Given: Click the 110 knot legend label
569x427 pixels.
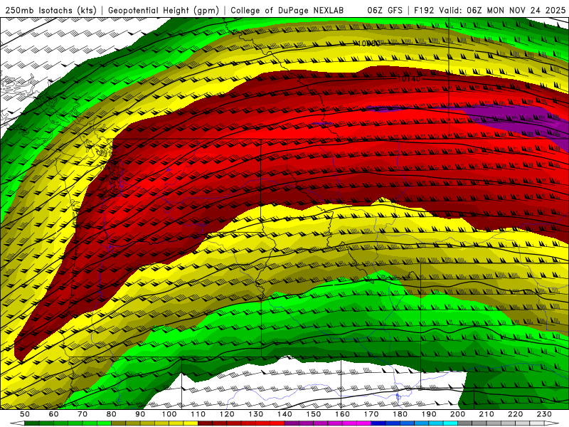Looking at the screenshot, I should pos(198,414).
